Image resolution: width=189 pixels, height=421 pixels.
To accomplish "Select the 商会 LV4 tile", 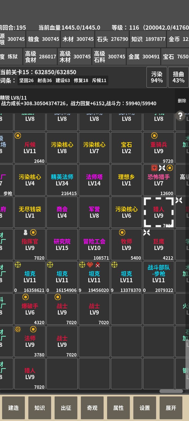I will (x=62, y=212).
